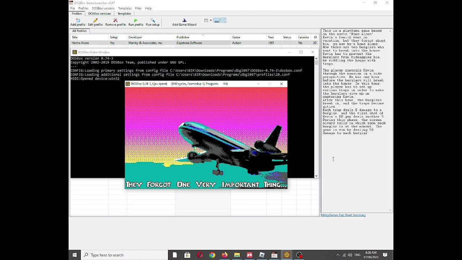Click the taskbar search box
Image resolution: width=462 pixels, height=260 pixels.
pyautogui.click(x=125, y=255)
